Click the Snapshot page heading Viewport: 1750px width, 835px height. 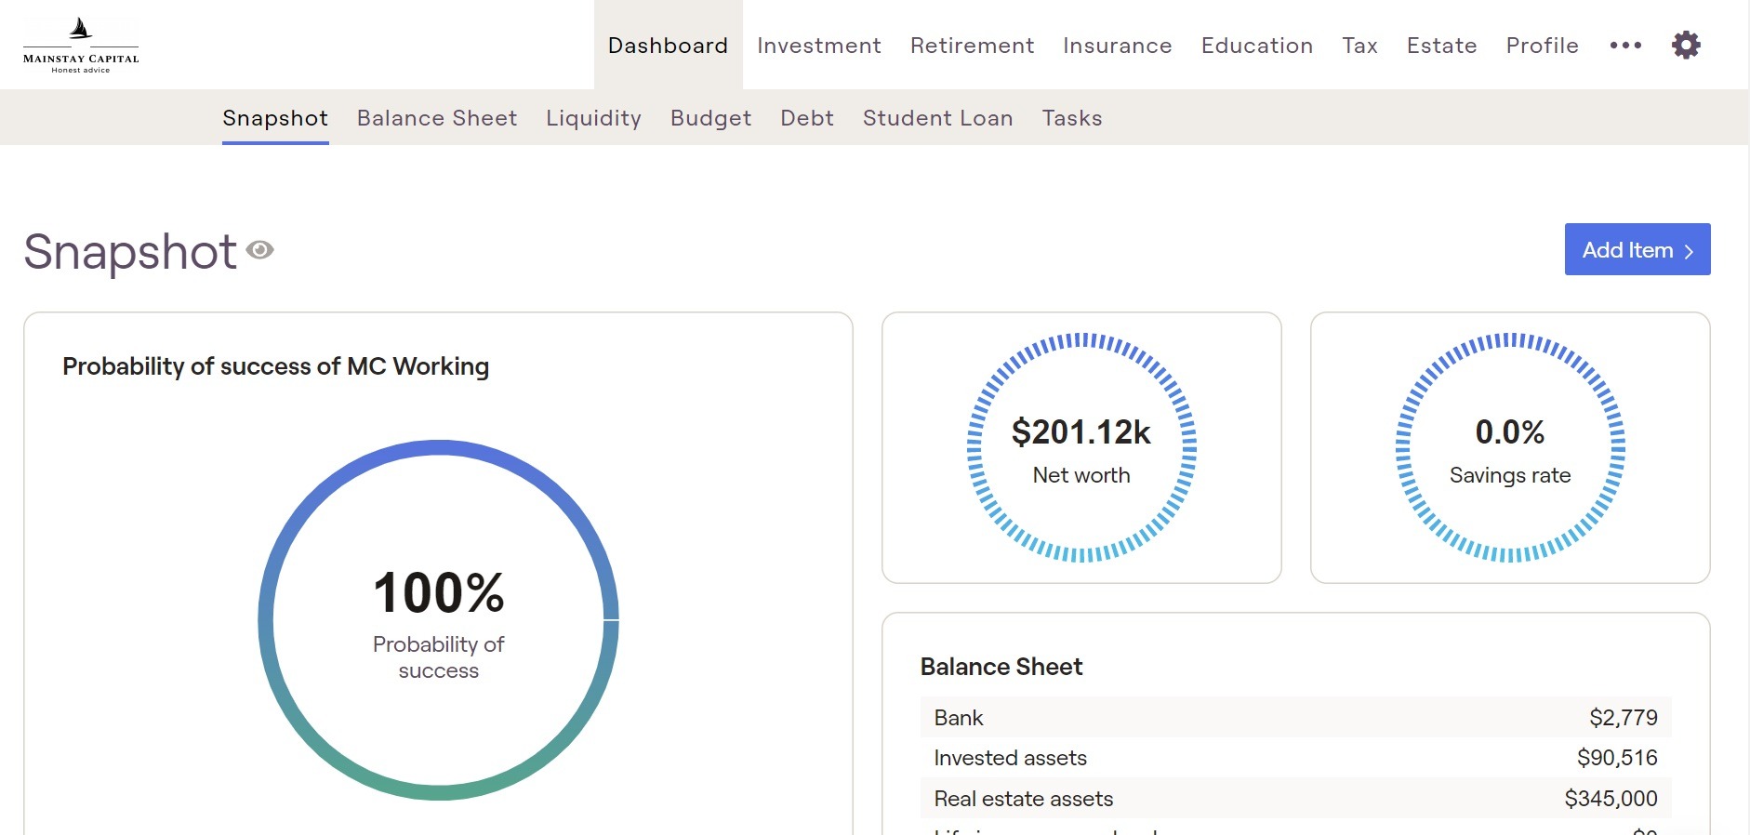click(130, 252)
